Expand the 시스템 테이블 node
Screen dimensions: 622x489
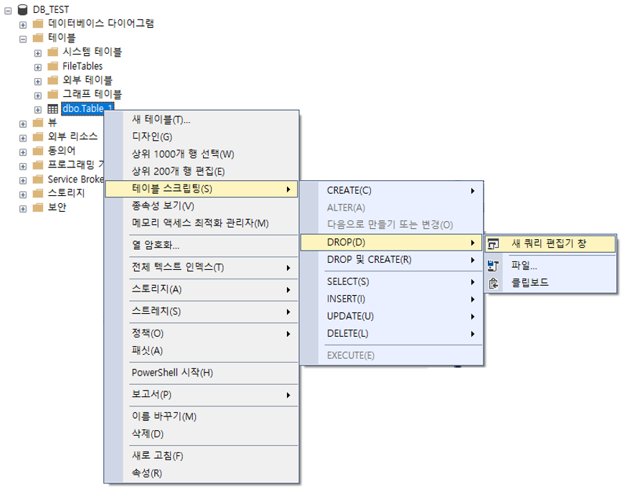(x=38, y=53)
